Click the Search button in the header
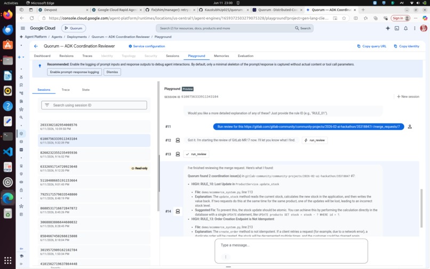Screen dimensions: 430x269 click(x=302, y=28)
